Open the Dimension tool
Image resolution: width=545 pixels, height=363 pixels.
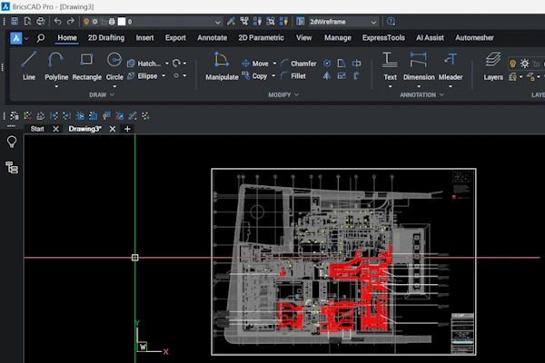[419, 66]
